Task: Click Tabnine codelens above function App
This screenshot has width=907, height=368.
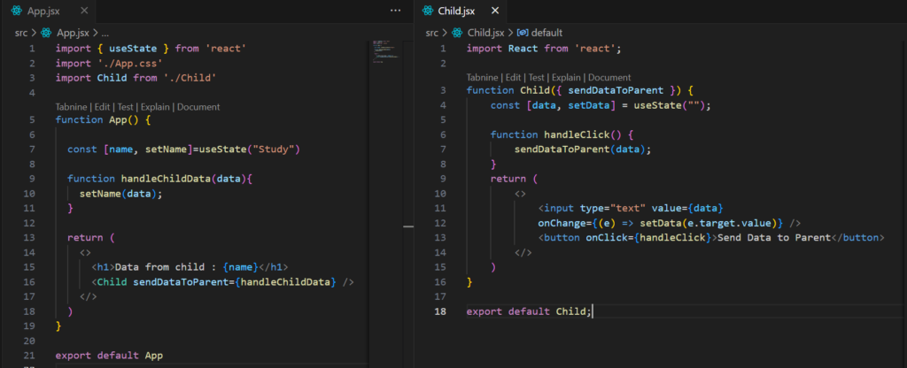Action: 73,107
